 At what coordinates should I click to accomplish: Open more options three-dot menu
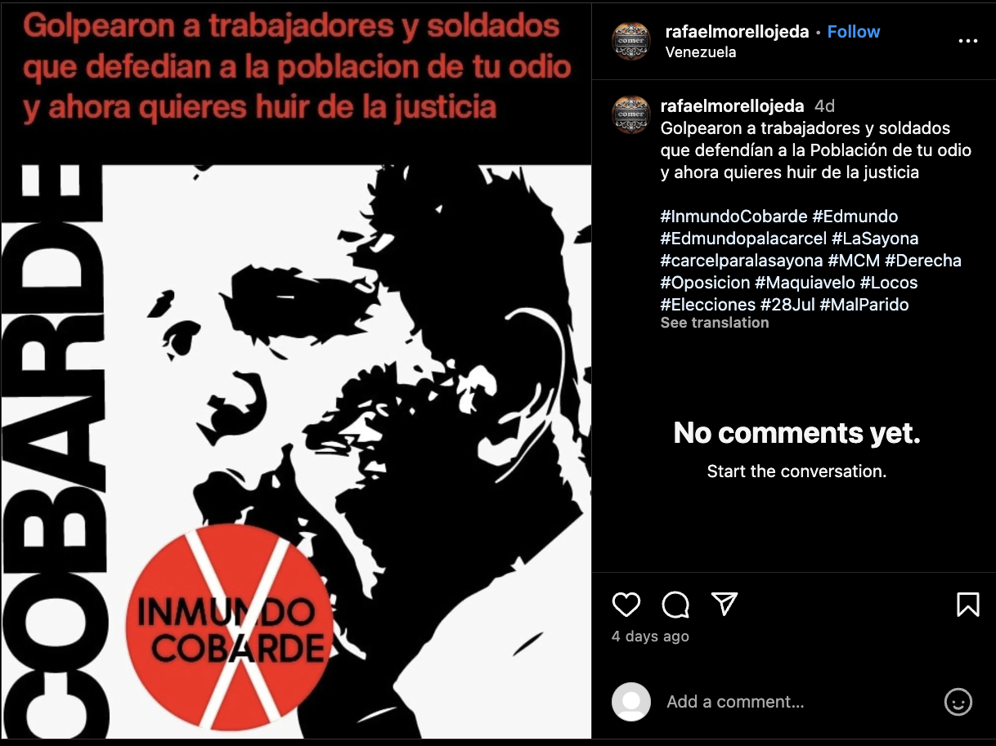pos(967,41)
